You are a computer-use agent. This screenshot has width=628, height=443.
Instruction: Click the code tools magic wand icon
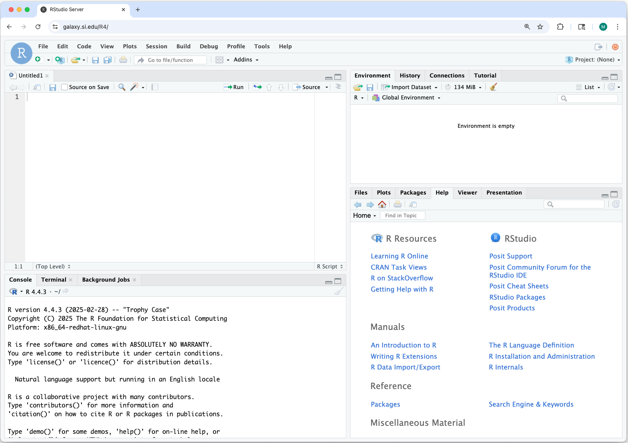click(134, 87)
